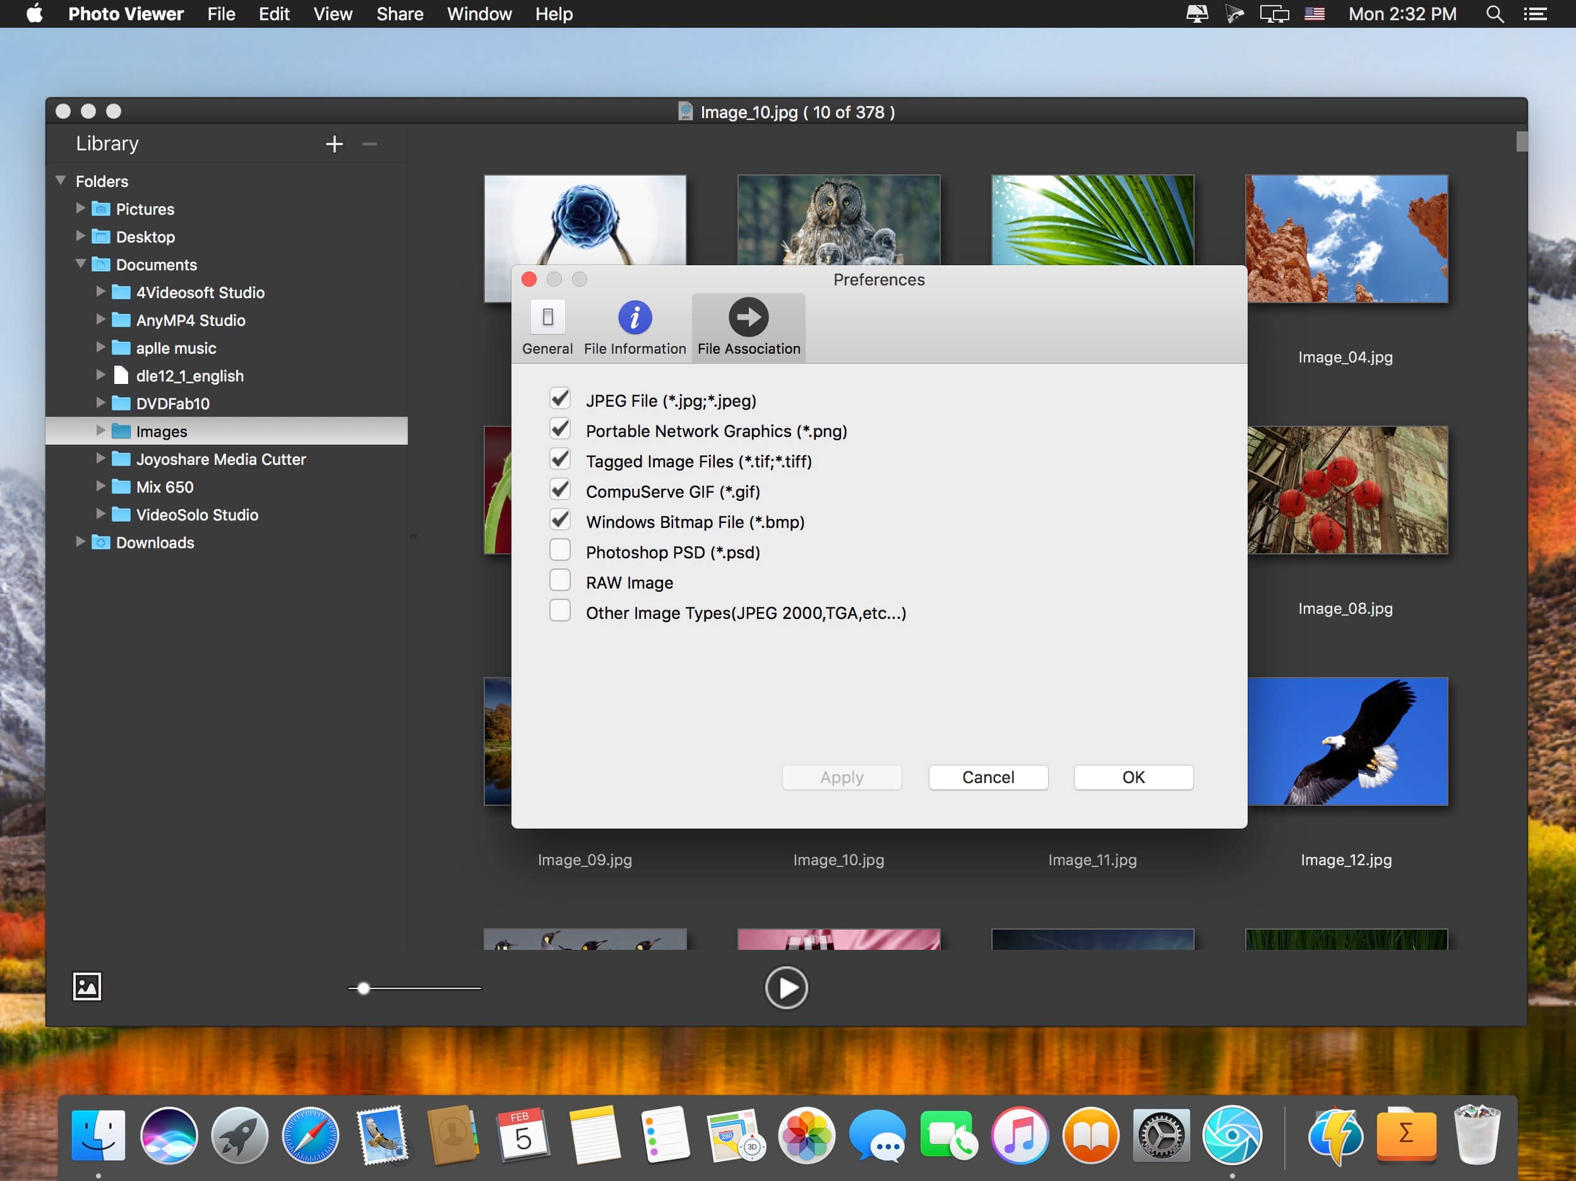Click the play slideshow button
The width and height of the screenshot is (1576, 1181).
click(787, 988)
